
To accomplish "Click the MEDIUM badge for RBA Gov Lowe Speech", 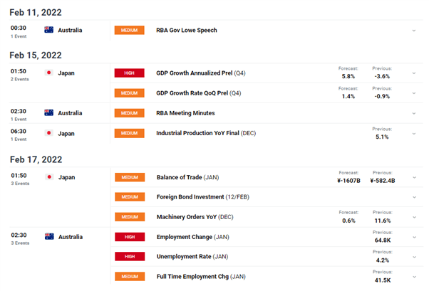I will coord(129,30).
